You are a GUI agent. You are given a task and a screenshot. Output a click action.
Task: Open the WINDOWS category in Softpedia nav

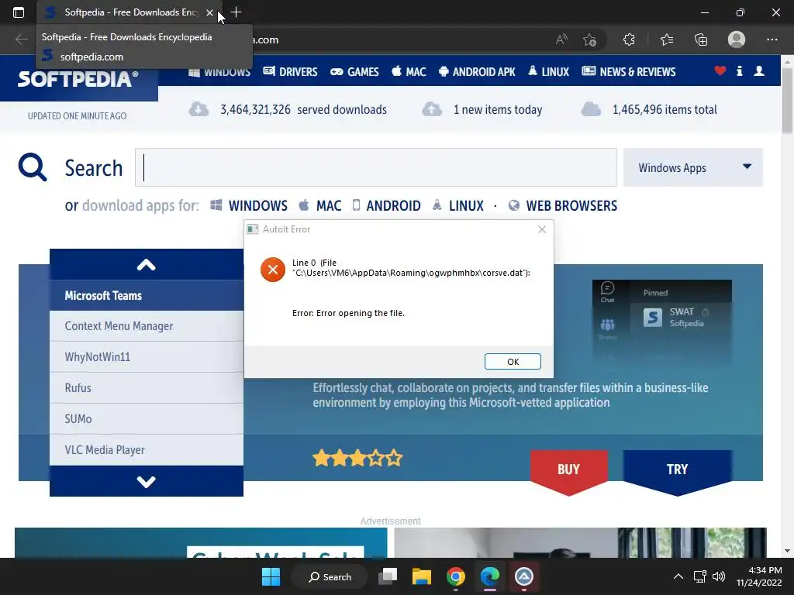(x=219, y=72)
